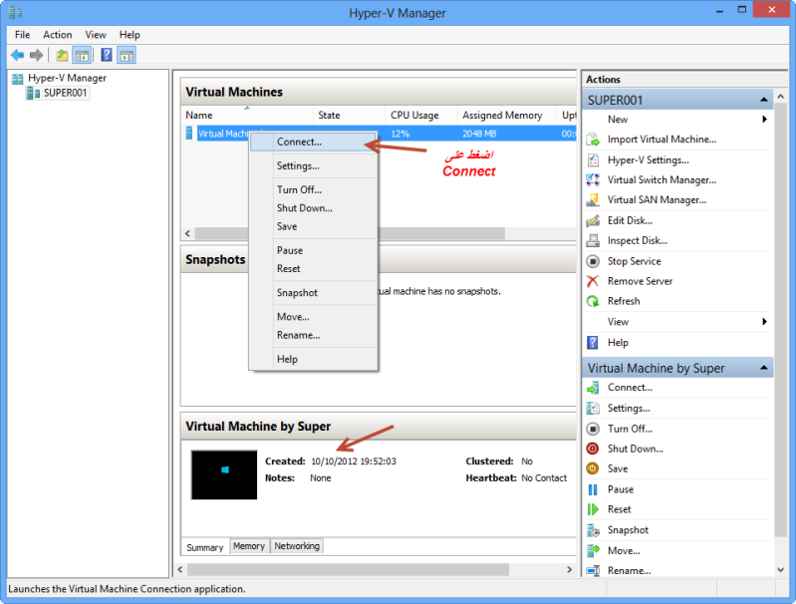Image resolution: width=796 pixels, height=604 pixels.
Task: Sort by the Name column header
Action: pos(247,116)
